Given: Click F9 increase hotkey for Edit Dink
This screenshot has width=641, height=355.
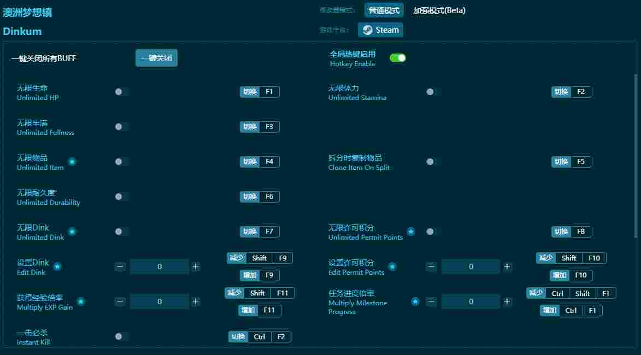Looking at the screenshot, I should pyautogui.click(x=260, y=275).
